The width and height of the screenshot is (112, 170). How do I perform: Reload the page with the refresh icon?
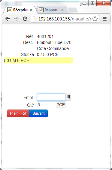pyautogui.click(x=25, y=19)
